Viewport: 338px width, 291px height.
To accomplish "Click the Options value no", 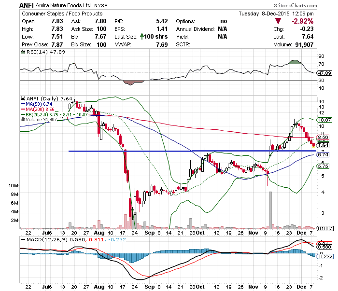I will (224, 21).
